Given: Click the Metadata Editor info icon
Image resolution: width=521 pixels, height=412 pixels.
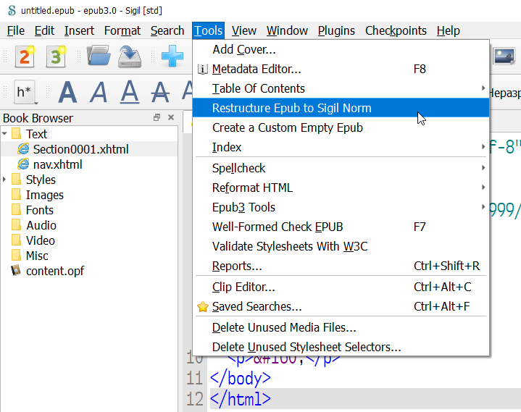Looking at the screenshot, I should [203, 69].
